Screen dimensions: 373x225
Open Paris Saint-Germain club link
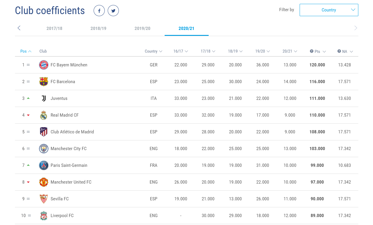[69, 165]
